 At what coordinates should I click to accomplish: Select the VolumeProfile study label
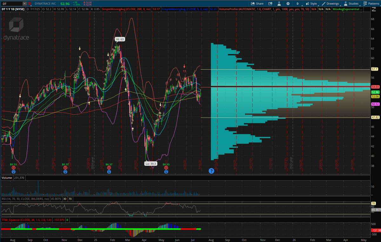[x=264, y=9]
